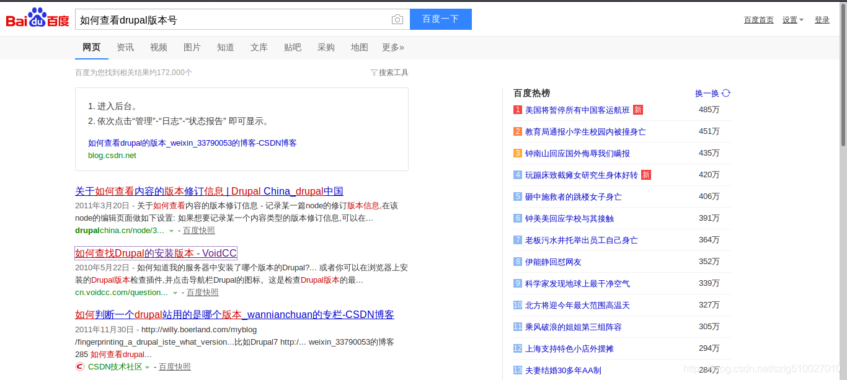Click 换一换 text in hot list
The width and height of the screenshot is (847, 380).
[x=707, y=93]
